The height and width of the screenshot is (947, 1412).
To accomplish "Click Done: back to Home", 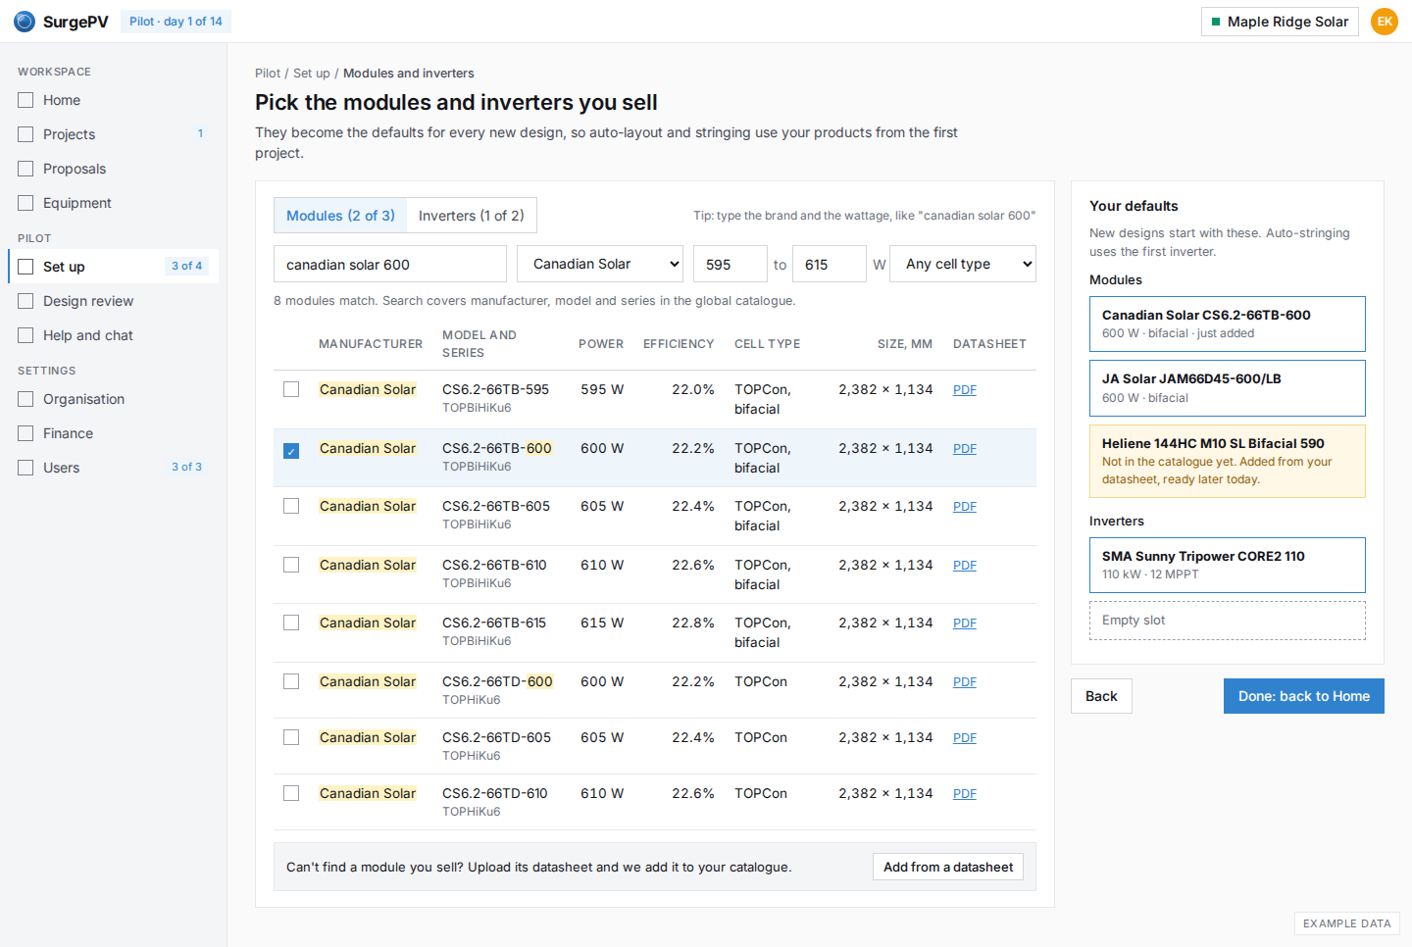I will pos(1304,696).
